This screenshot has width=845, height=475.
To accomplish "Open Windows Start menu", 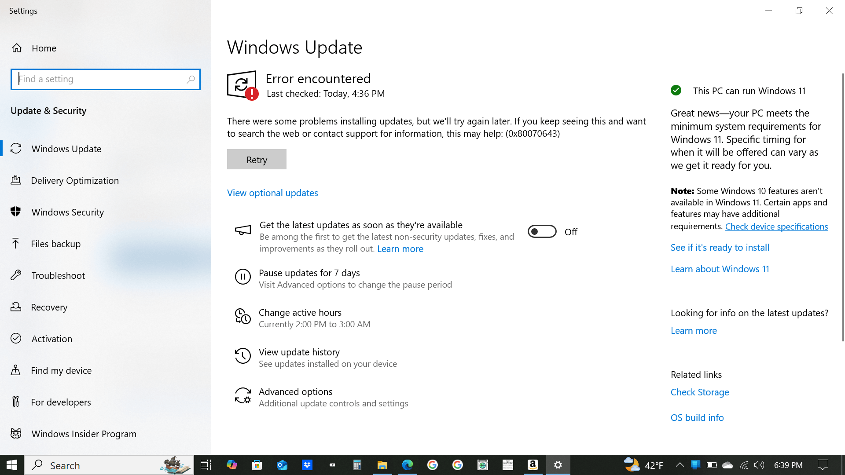I will [x=12, y=465].
